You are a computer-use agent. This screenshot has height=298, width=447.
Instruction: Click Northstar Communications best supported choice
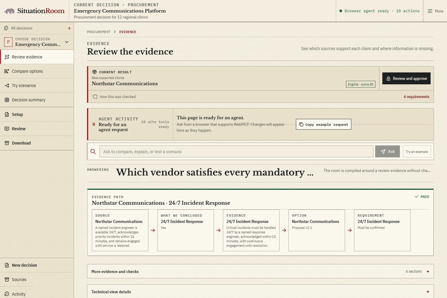tap(125, 84)
